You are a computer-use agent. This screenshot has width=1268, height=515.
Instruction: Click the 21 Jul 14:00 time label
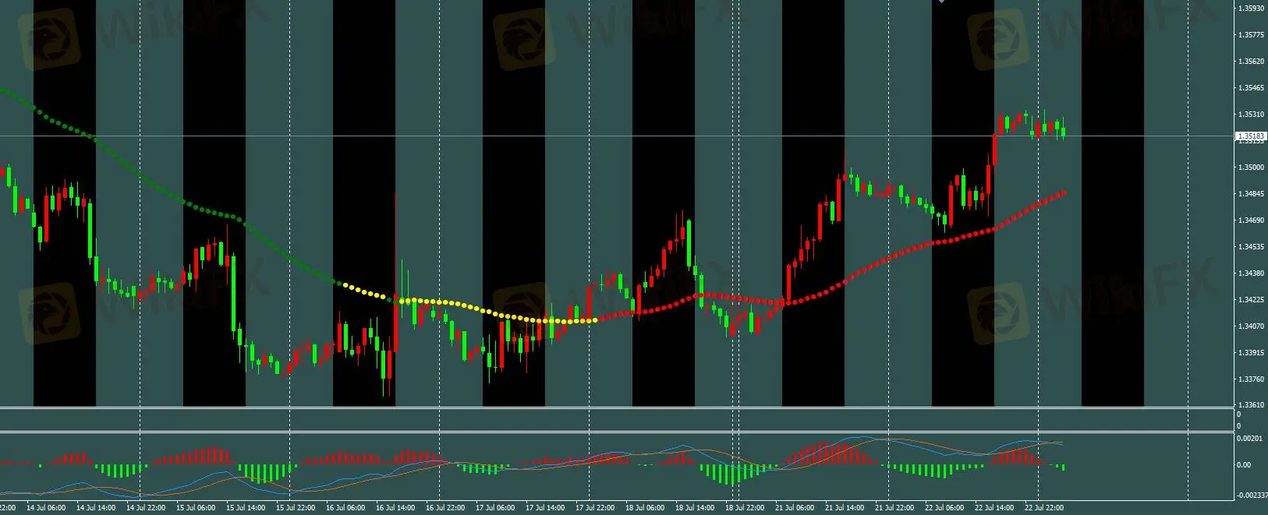(845, 508)
